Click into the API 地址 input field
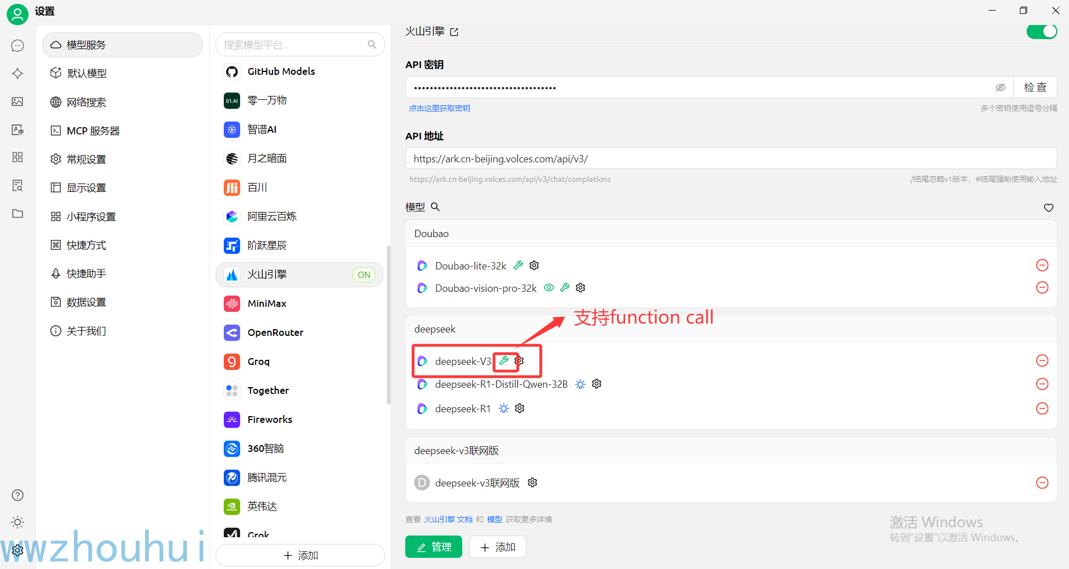This screenshot has height=569, width=1069. point(731,158)
